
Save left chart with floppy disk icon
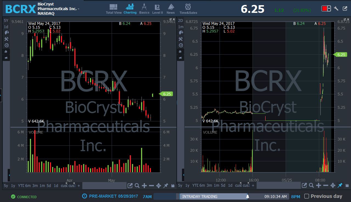click(173, 186)
